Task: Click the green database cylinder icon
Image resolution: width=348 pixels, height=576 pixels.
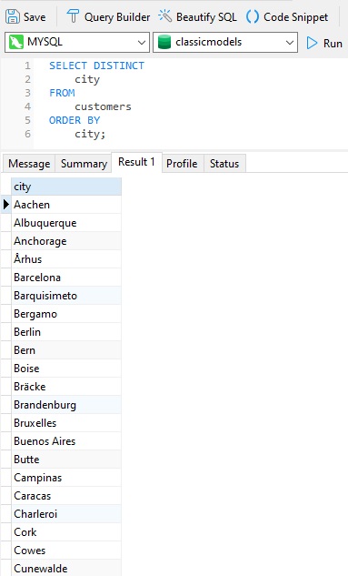Action: coord(164,42)
